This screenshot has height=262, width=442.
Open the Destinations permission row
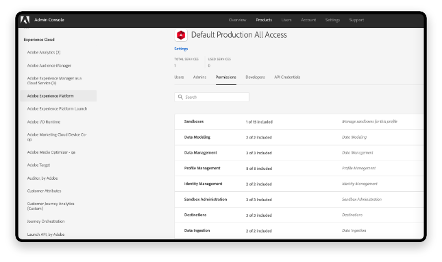(299, 215)
